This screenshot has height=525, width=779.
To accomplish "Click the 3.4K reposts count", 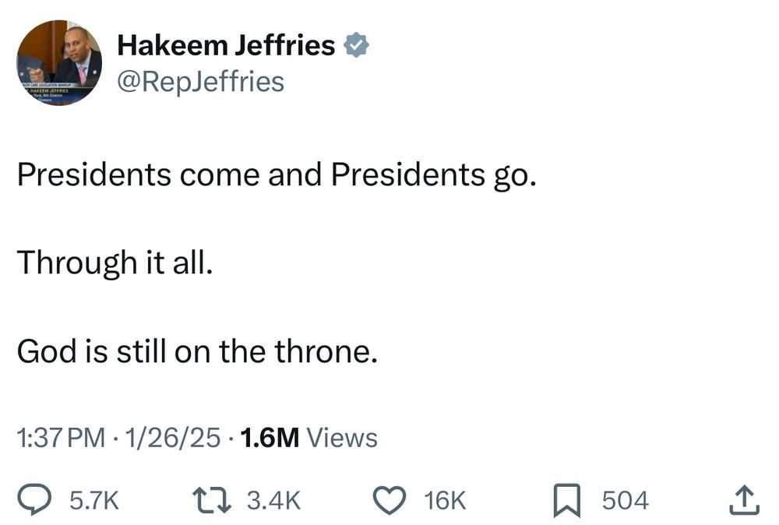I will point(273,500).
